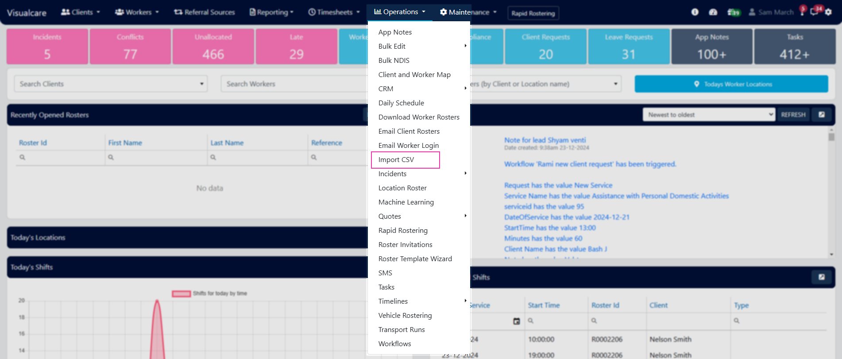Open the Referral Sources link
842x359 pixels.
coord(204,12)
